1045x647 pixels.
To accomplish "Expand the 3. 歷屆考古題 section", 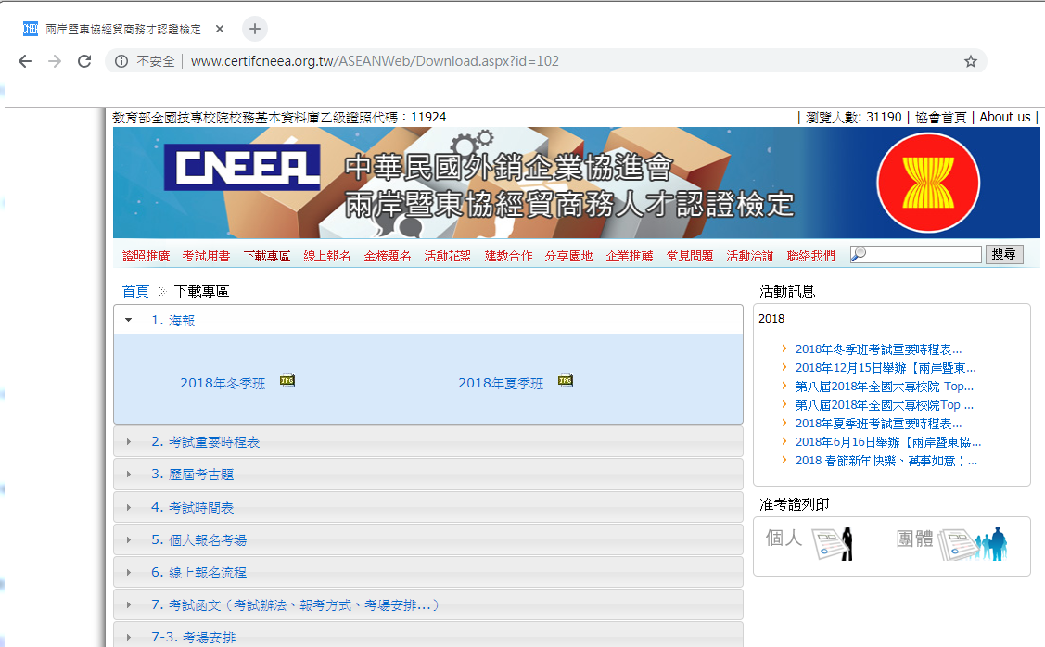I will coord(427,475).
